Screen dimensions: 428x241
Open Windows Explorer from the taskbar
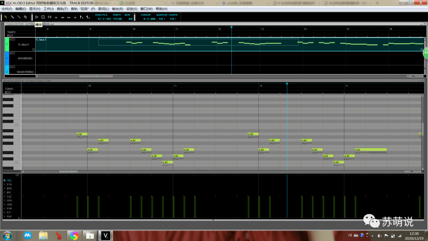(43, 235)
